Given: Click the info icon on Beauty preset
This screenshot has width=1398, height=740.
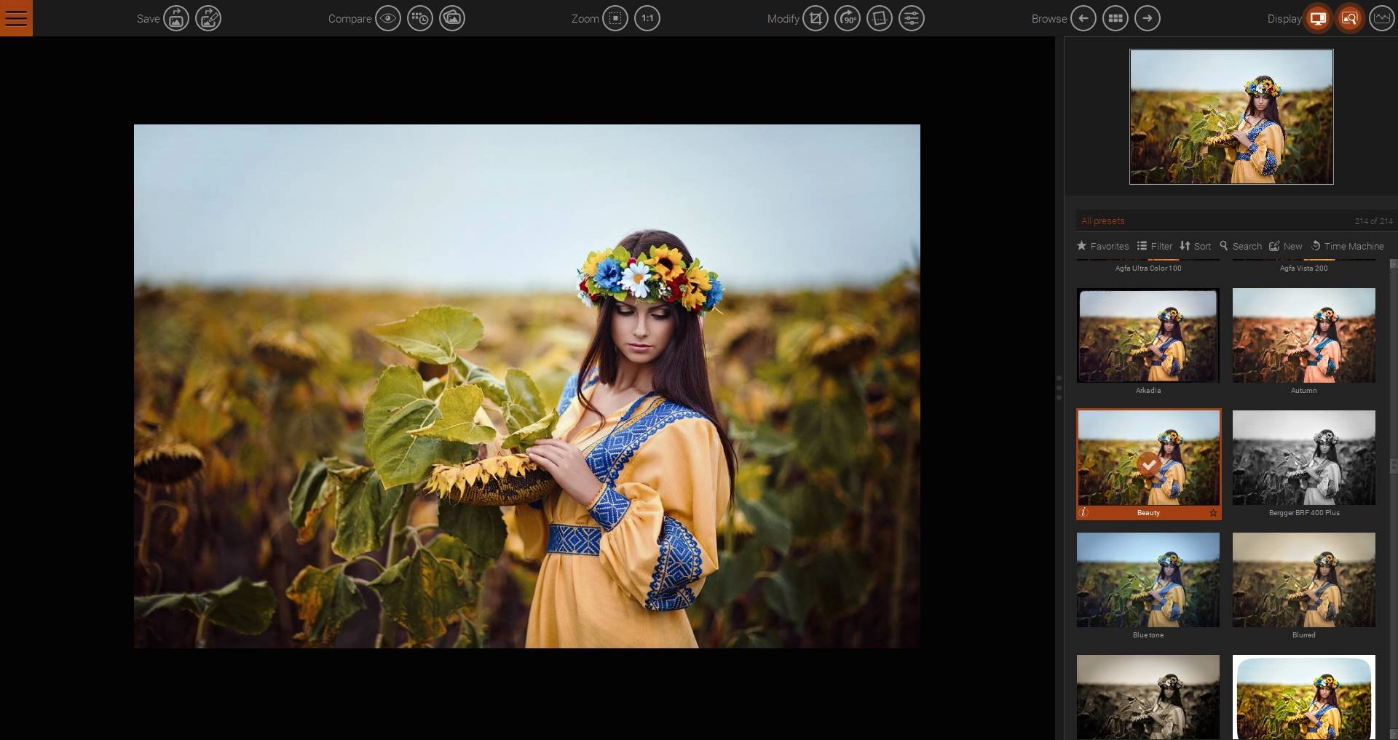Looking at the screenshot, I should 1083,512.
